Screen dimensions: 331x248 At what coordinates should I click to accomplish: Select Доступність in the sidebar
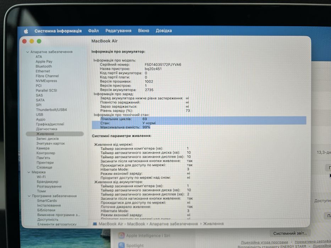pyautogui.click(x=48, y=220)
